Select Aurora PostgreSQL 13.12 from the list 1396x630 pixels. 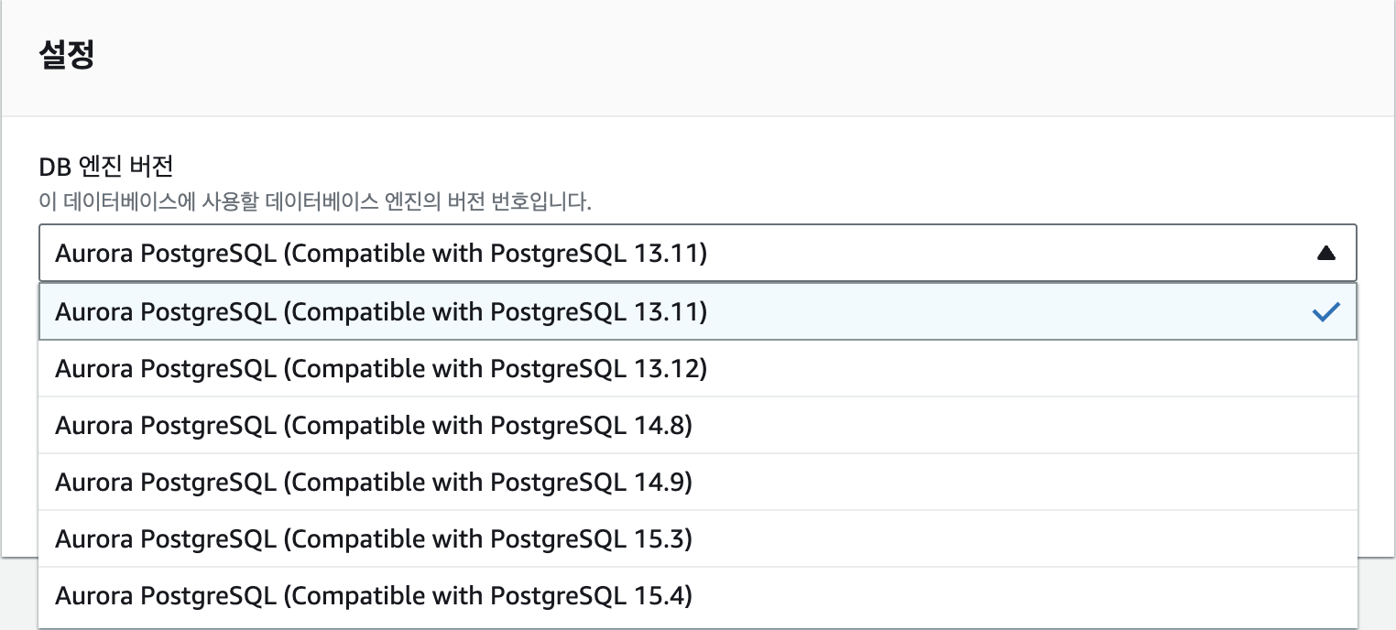point(380,369)
